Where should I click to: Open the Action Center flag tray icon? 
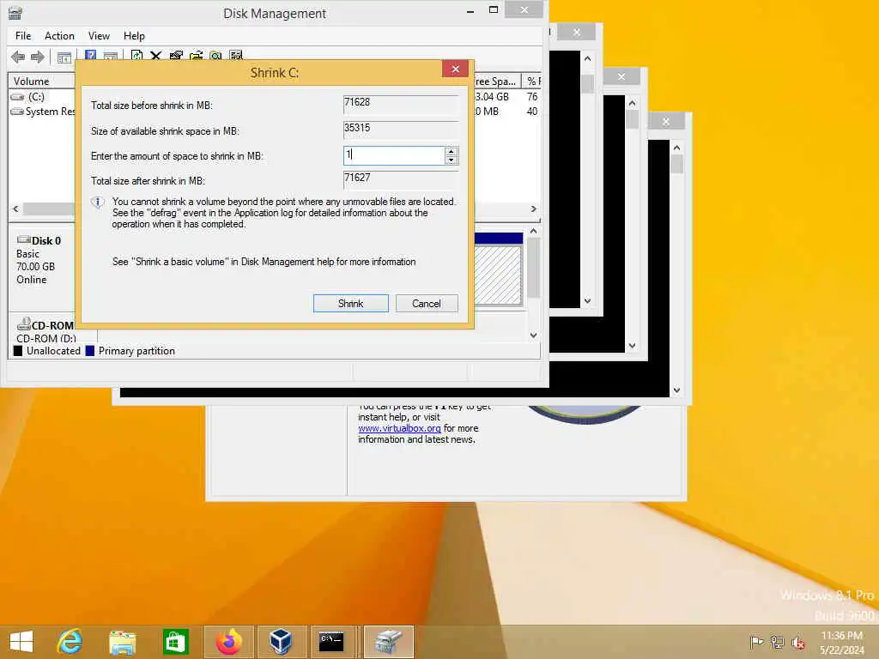tap(756, 642)
